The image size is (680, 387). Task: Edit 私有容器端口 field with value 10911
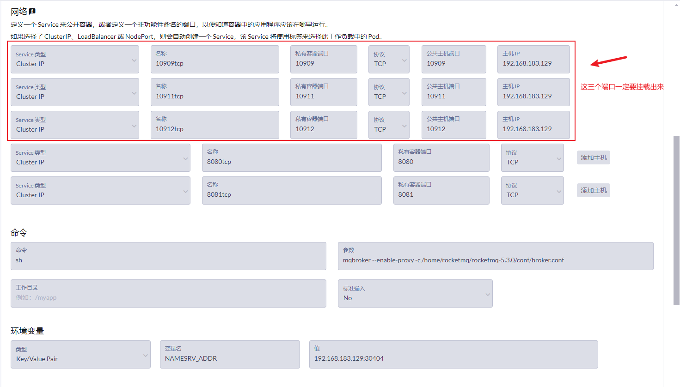324,92
